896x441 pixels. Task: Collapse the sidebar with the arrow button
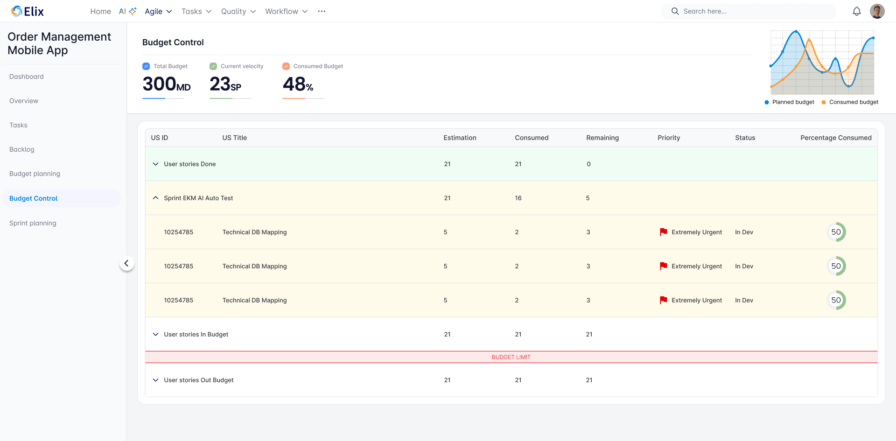pos(126,263)
